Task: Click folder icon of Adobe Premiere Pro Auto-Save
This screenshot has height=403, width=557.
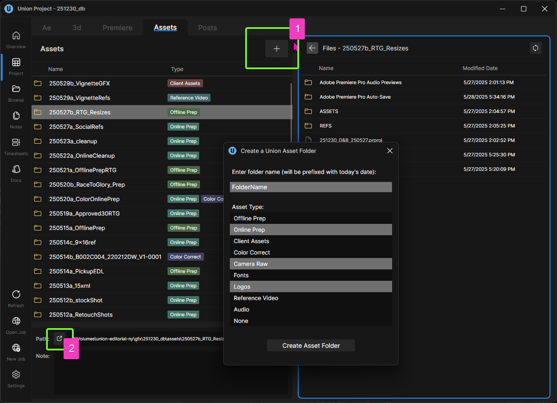Action: (308, 97)
